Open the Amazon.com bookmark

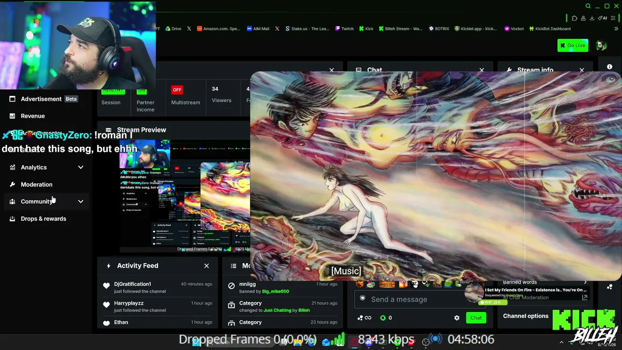tap(219, 29)
